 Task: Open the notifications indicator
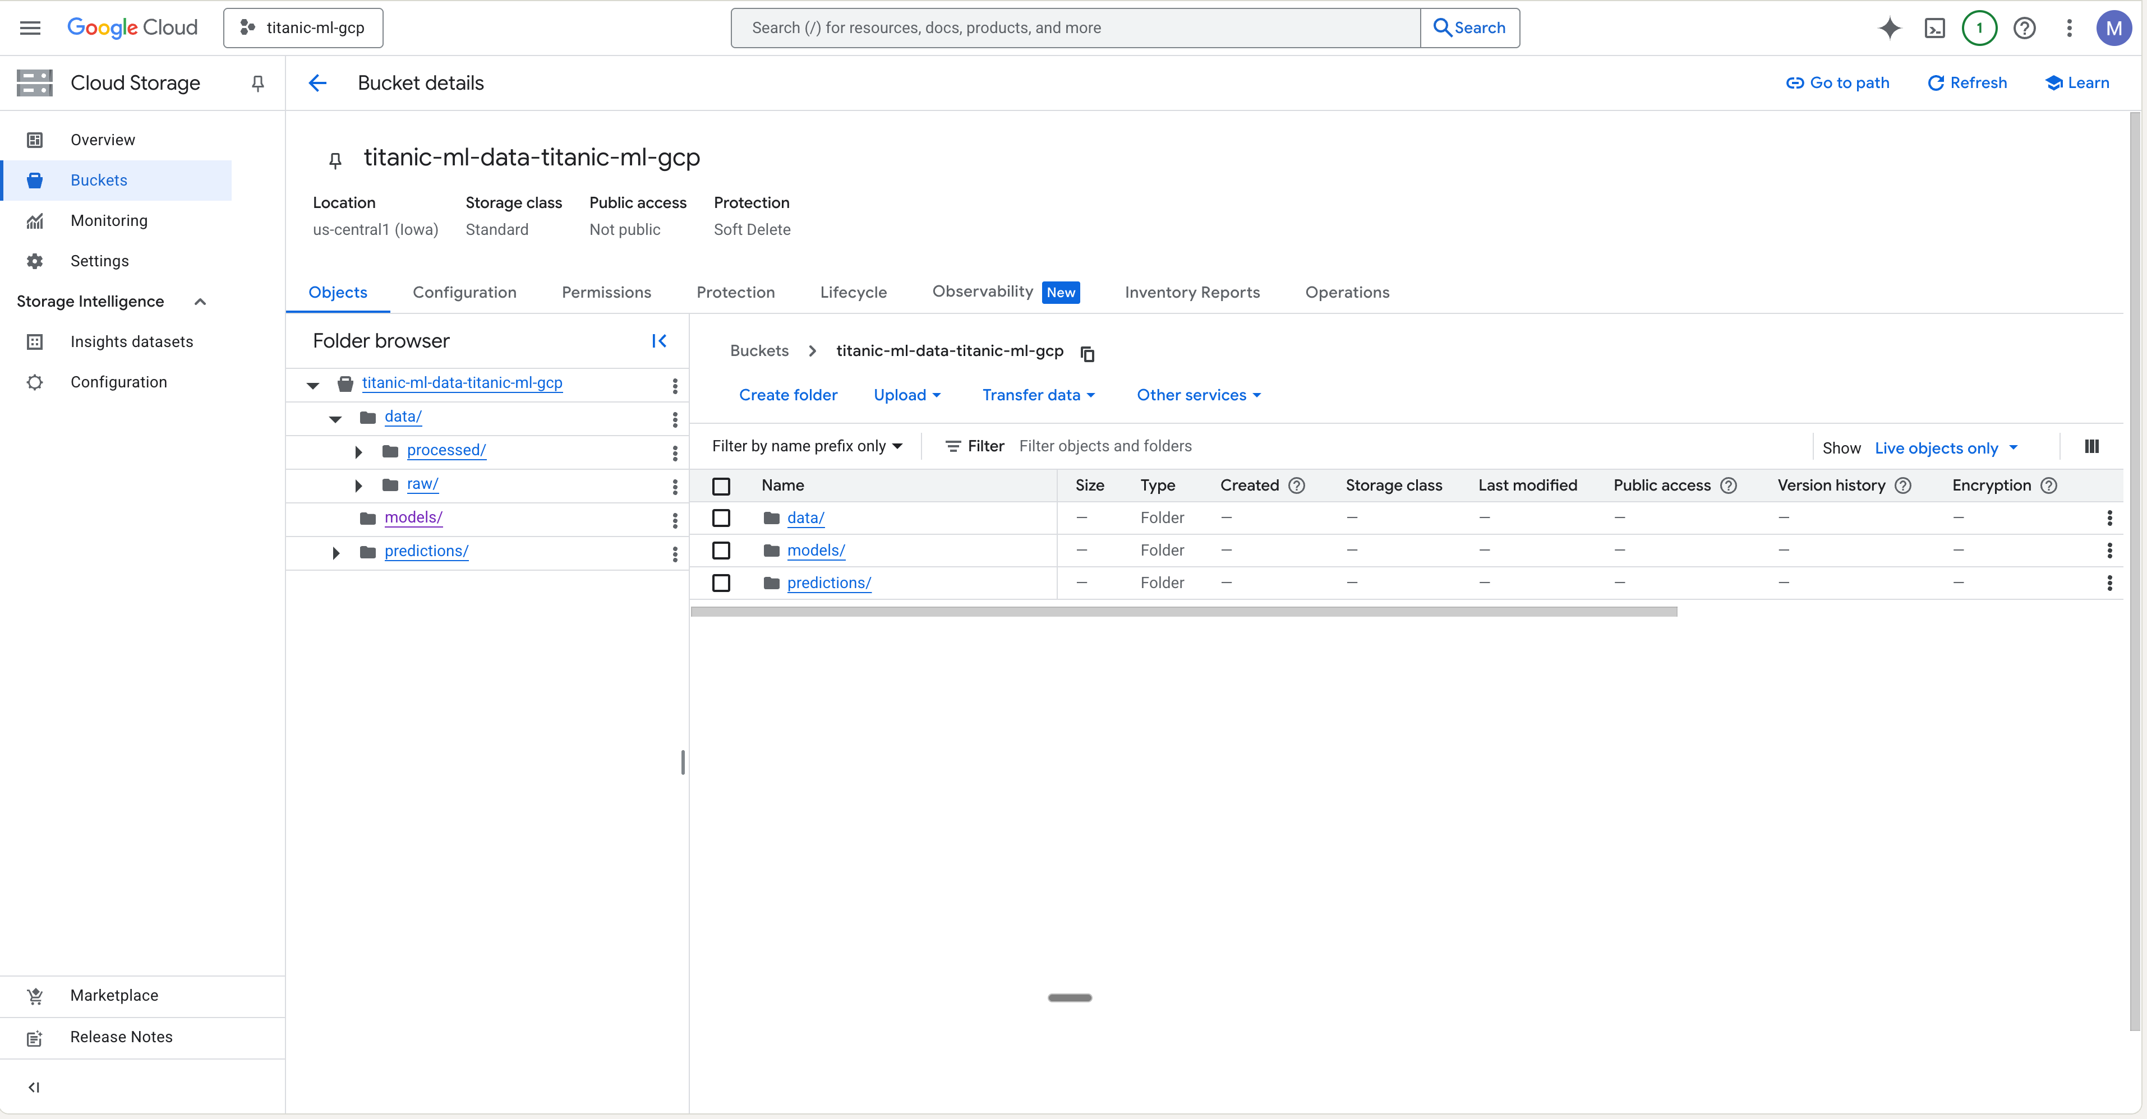[1980, 27]
